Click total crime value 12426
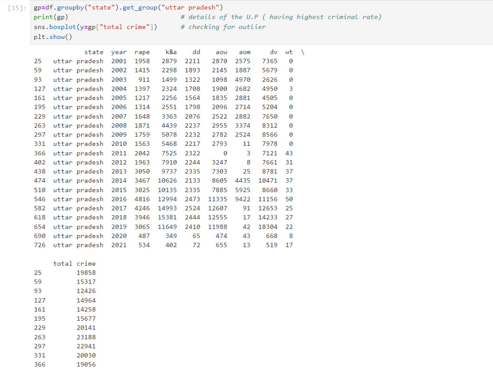493x370 pixels. [x=86, y=291]
